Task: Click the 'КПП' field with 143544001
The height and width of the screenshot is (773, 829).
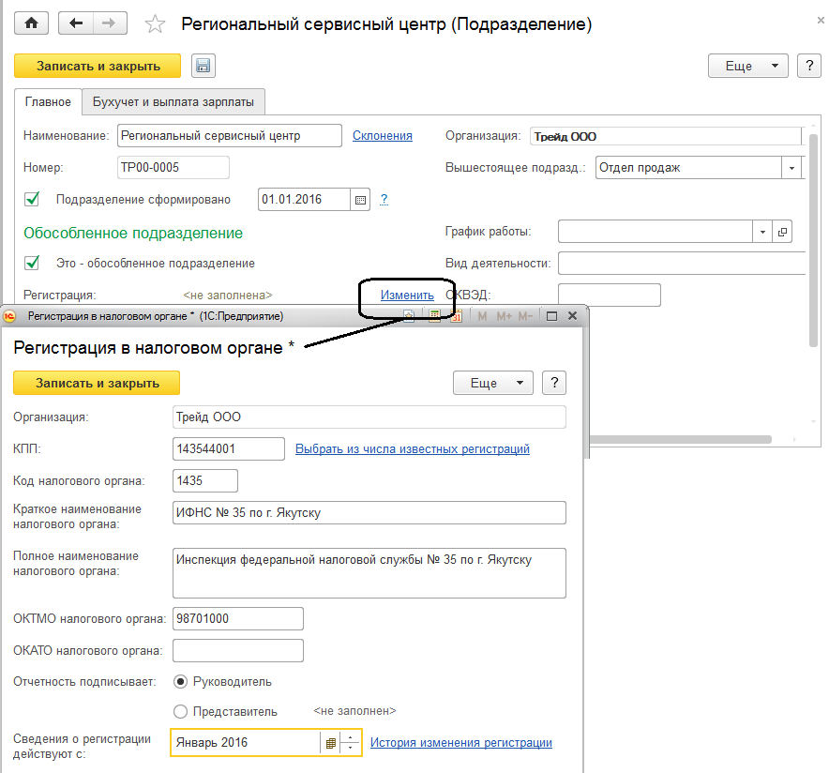Action: point(229,449)
